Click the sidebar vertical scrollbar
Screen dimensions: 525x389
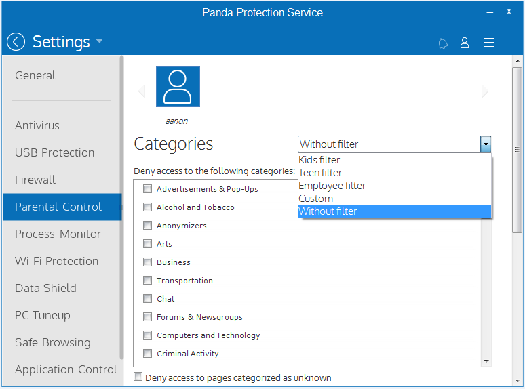pos(122,207)
